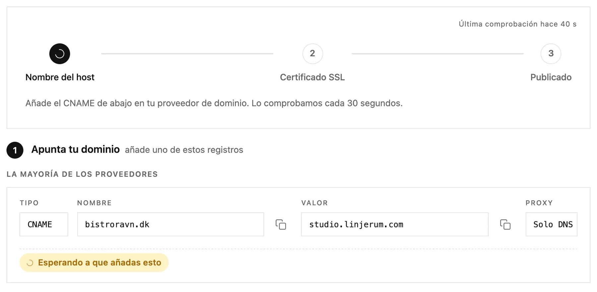597x292 pixels.
Task: Click LA MAYORÍA DE LOS PROVEEDORES header
Action: (82, 174)
